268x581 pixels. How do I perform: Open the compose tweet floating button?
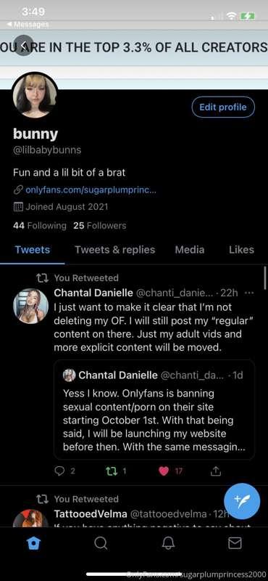coord(242,501)
